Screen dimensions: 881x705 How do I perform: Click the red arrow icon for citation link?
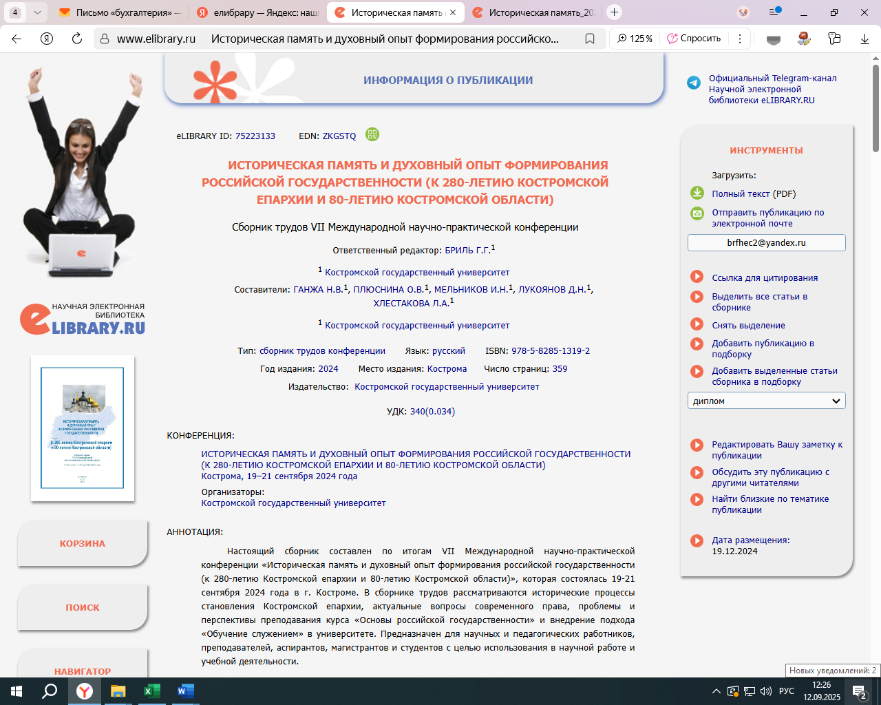[x=697, y=277]
